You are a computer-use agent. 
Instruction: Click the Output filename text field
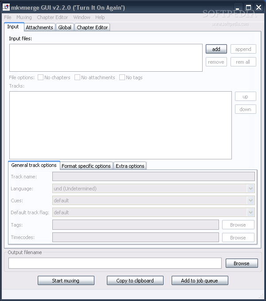(115, 263)
